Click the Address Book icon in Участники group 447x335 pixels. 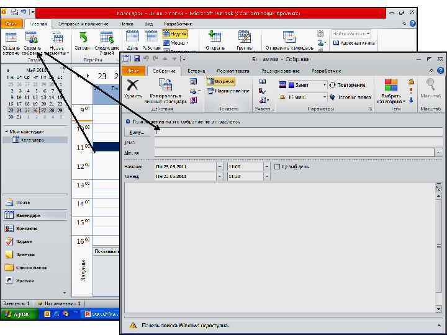pos(262,82)
